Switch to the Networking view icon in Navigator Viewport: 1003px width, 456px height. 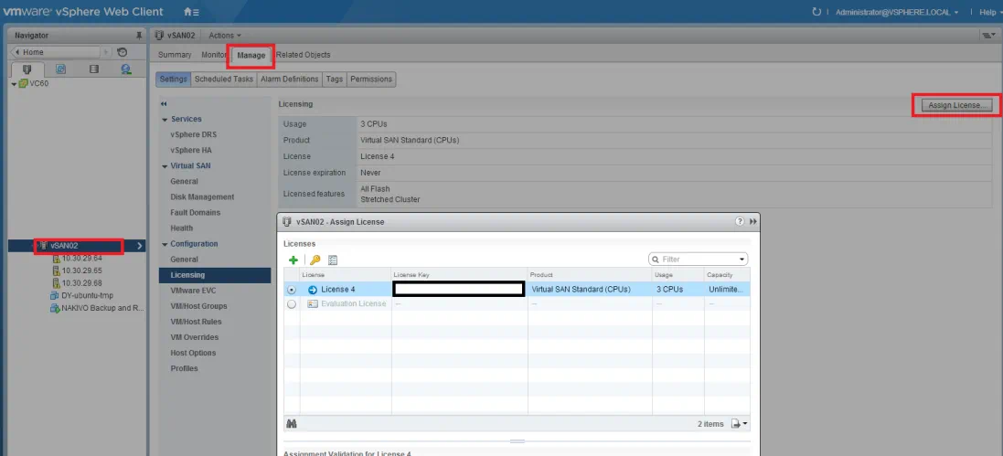coord(125,69)
